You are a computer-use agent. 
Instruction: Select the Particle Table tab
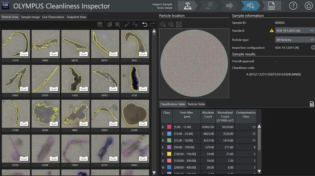coord(196,104)
